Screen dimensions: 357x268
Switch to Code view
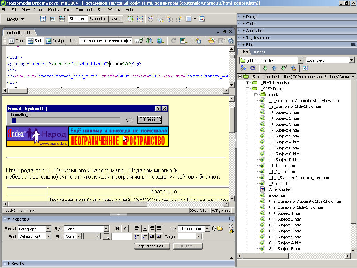[16, 41]
